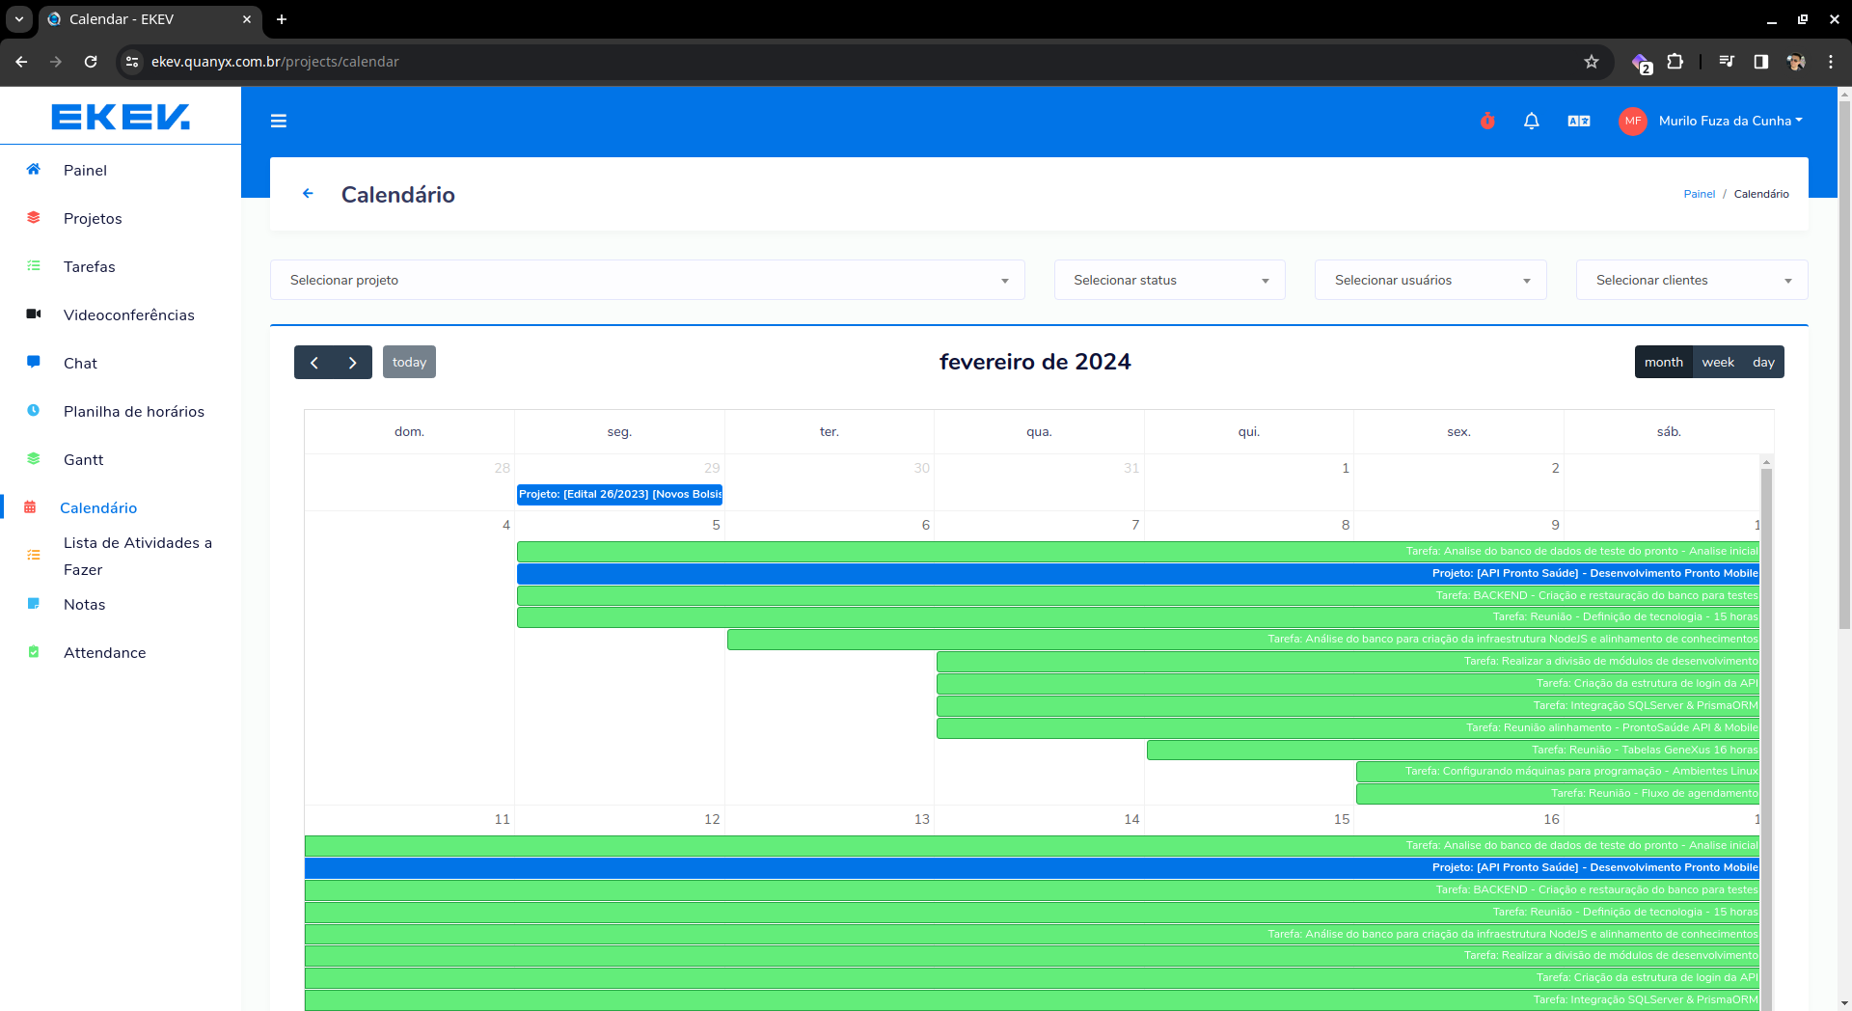Expand the Selecionar projeto dropdown
1852x1011 pixels.
coord(646,280)
